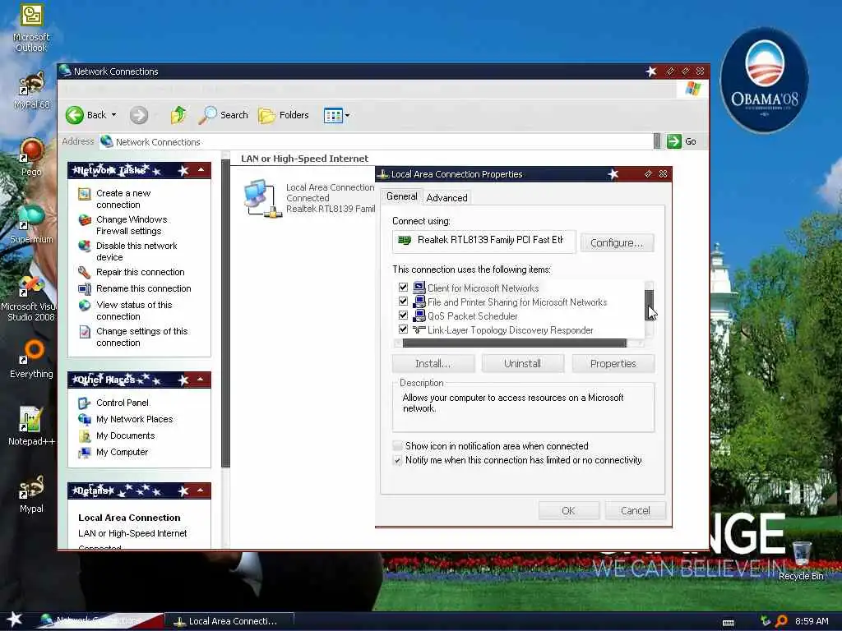The image size is (842, 631).
Task: Open My Network Places link
Action: click(134, 419)
